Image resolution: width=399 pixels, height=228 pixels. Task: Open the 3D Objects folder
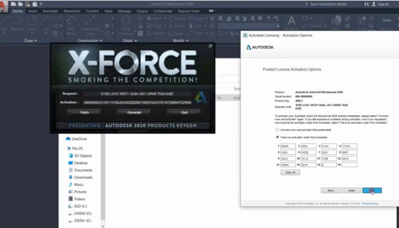tap(80, 156)
